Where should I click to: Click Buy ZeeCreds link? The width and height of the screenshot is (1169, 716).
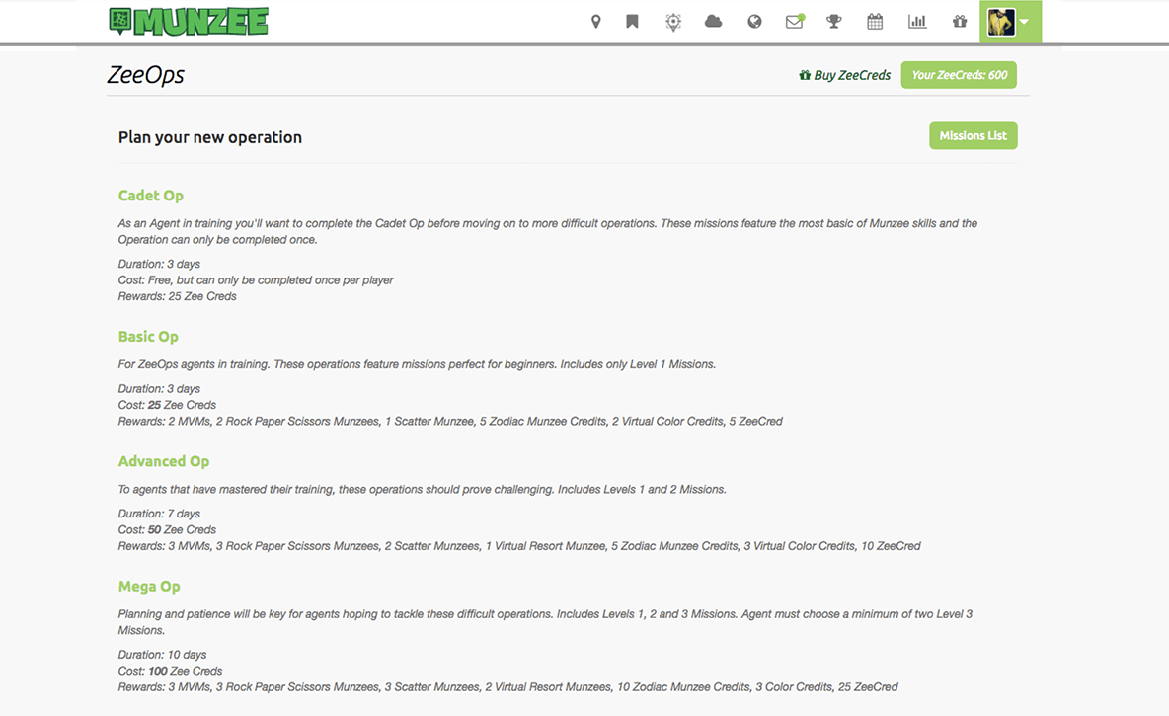point(845,75)
